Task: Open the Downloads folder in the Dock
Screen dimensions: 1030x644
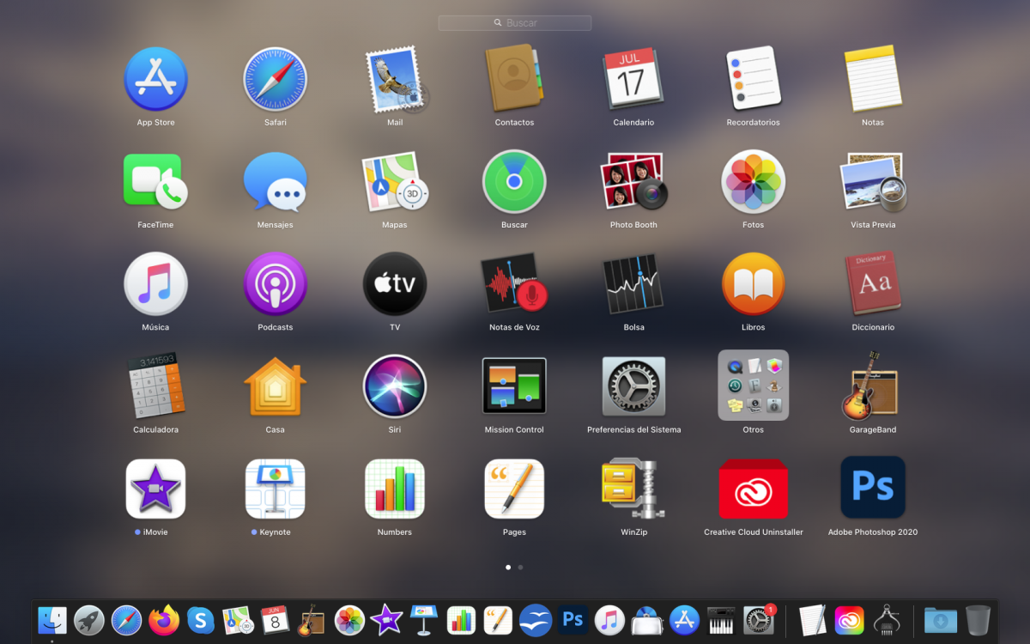Action: tap(941, 619)
